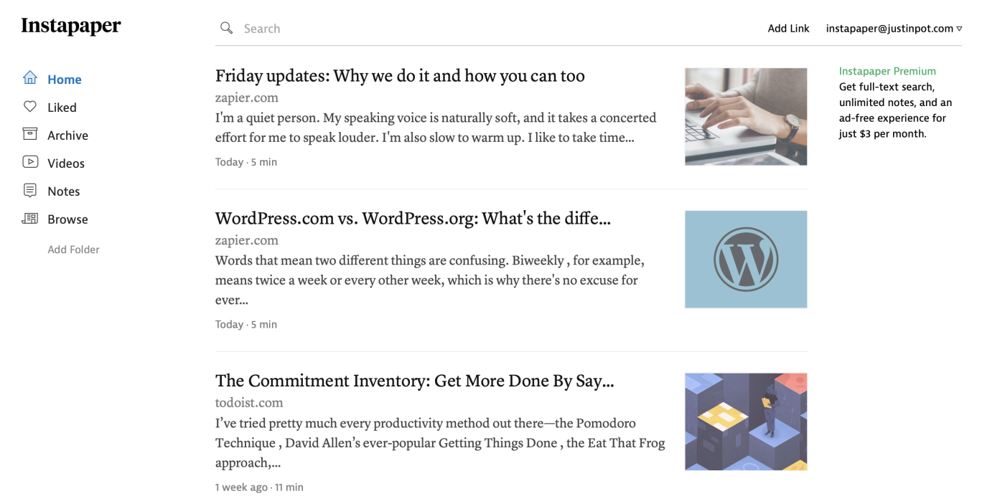Open the Commitment Inventory article title
The height and width of the screenshot is (504, 1005).
[415, 381]
